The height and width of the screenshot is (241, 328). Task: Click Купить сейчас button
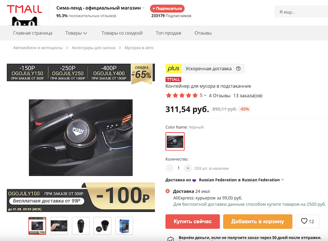[x=192, y=221]
